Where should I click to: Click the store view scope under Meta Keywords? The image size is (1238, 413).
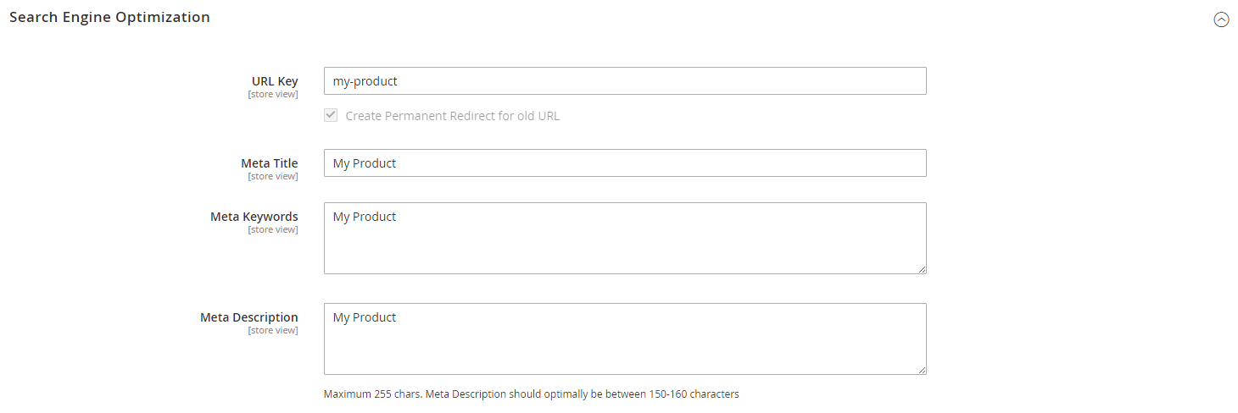coord(272,229)
